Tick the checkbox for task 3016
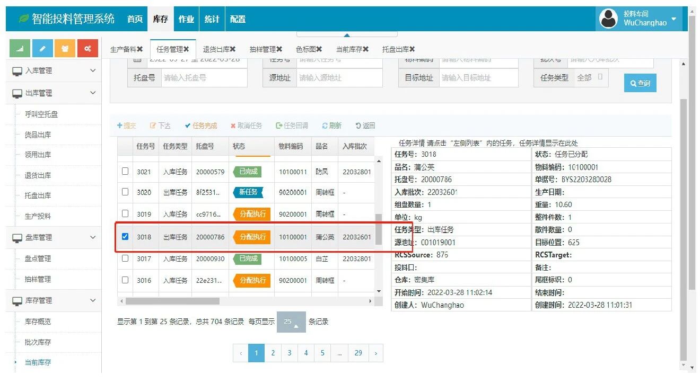Screen dimensions: 700x384 click(x=125, y=280)
